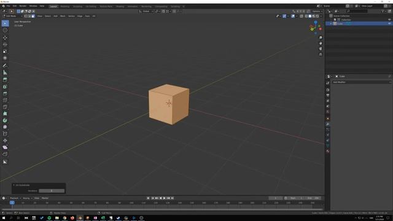This screenshot has height=221, width=393.
Task: Jump to the timeline end frame button
Action: coord(173,198)
